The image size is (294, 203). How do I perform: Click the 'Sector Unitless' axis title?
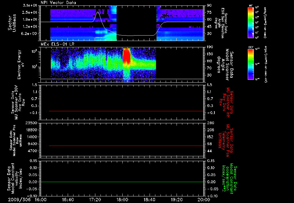point(12,23)
